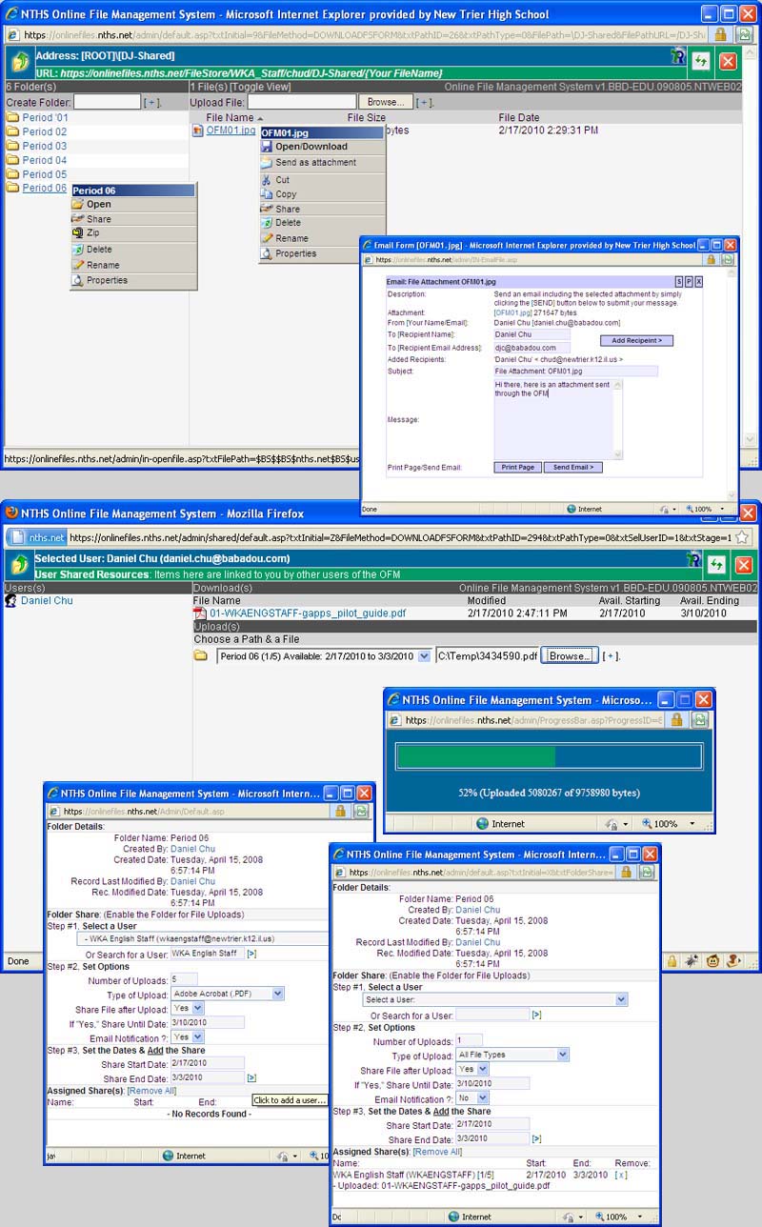Open the Period 05 folder link
The width and height of the screenshot is (762, 1227).
tap(45, 174)
